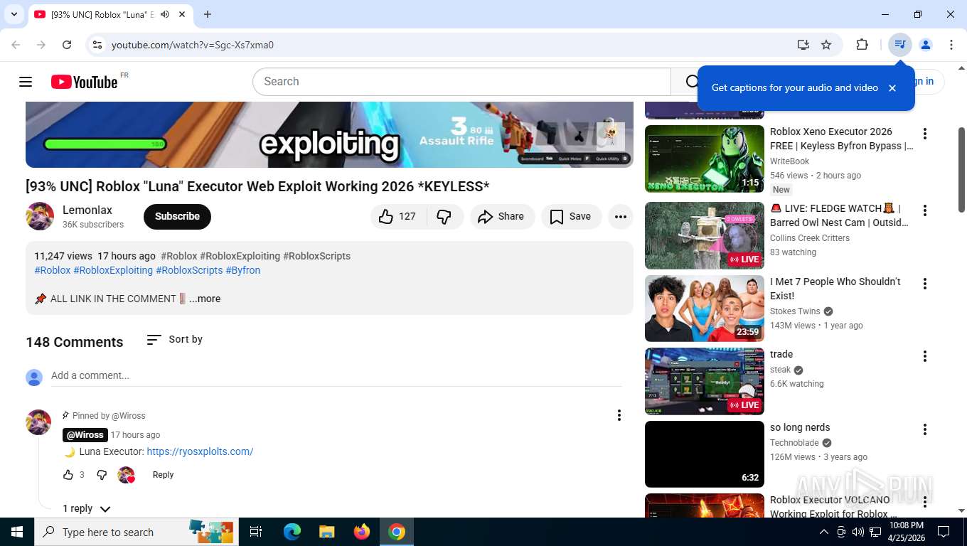Expand the description with ...more
967x546 pixels.
(205, 299)
